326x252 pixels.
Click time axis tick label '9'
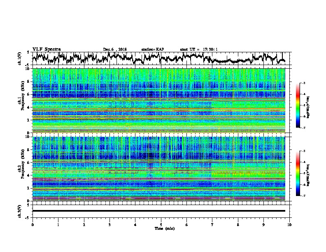pos(263,225)
